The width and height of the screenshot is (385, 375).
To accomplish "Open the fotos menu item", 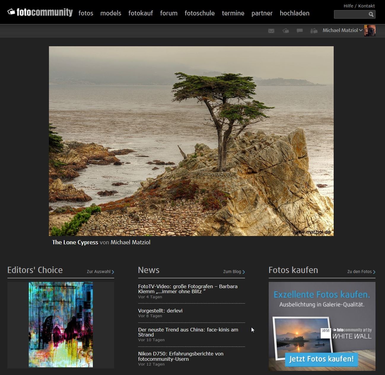I will [86, 13].
